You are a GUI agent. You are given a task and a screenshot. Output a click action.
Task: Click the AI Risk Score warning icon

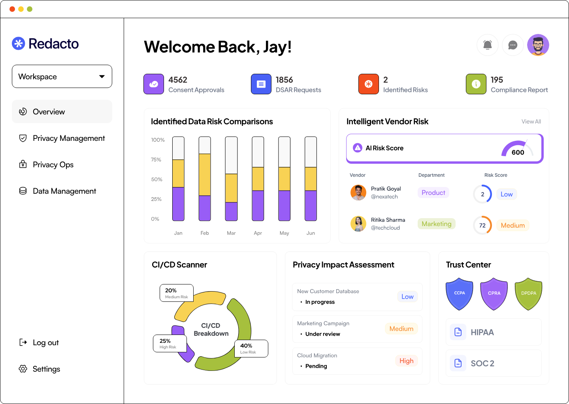pos(358,148)
